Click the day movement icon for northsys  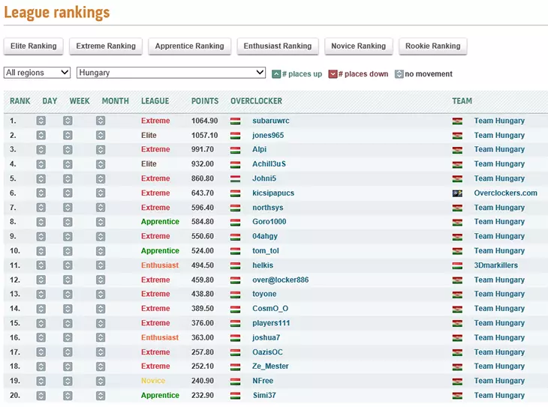click(x=41, y=208)
